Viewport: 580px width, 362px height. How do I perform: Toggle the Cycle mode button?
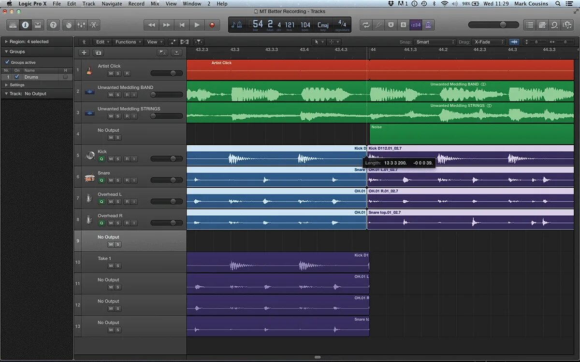[x=366, y=25]
